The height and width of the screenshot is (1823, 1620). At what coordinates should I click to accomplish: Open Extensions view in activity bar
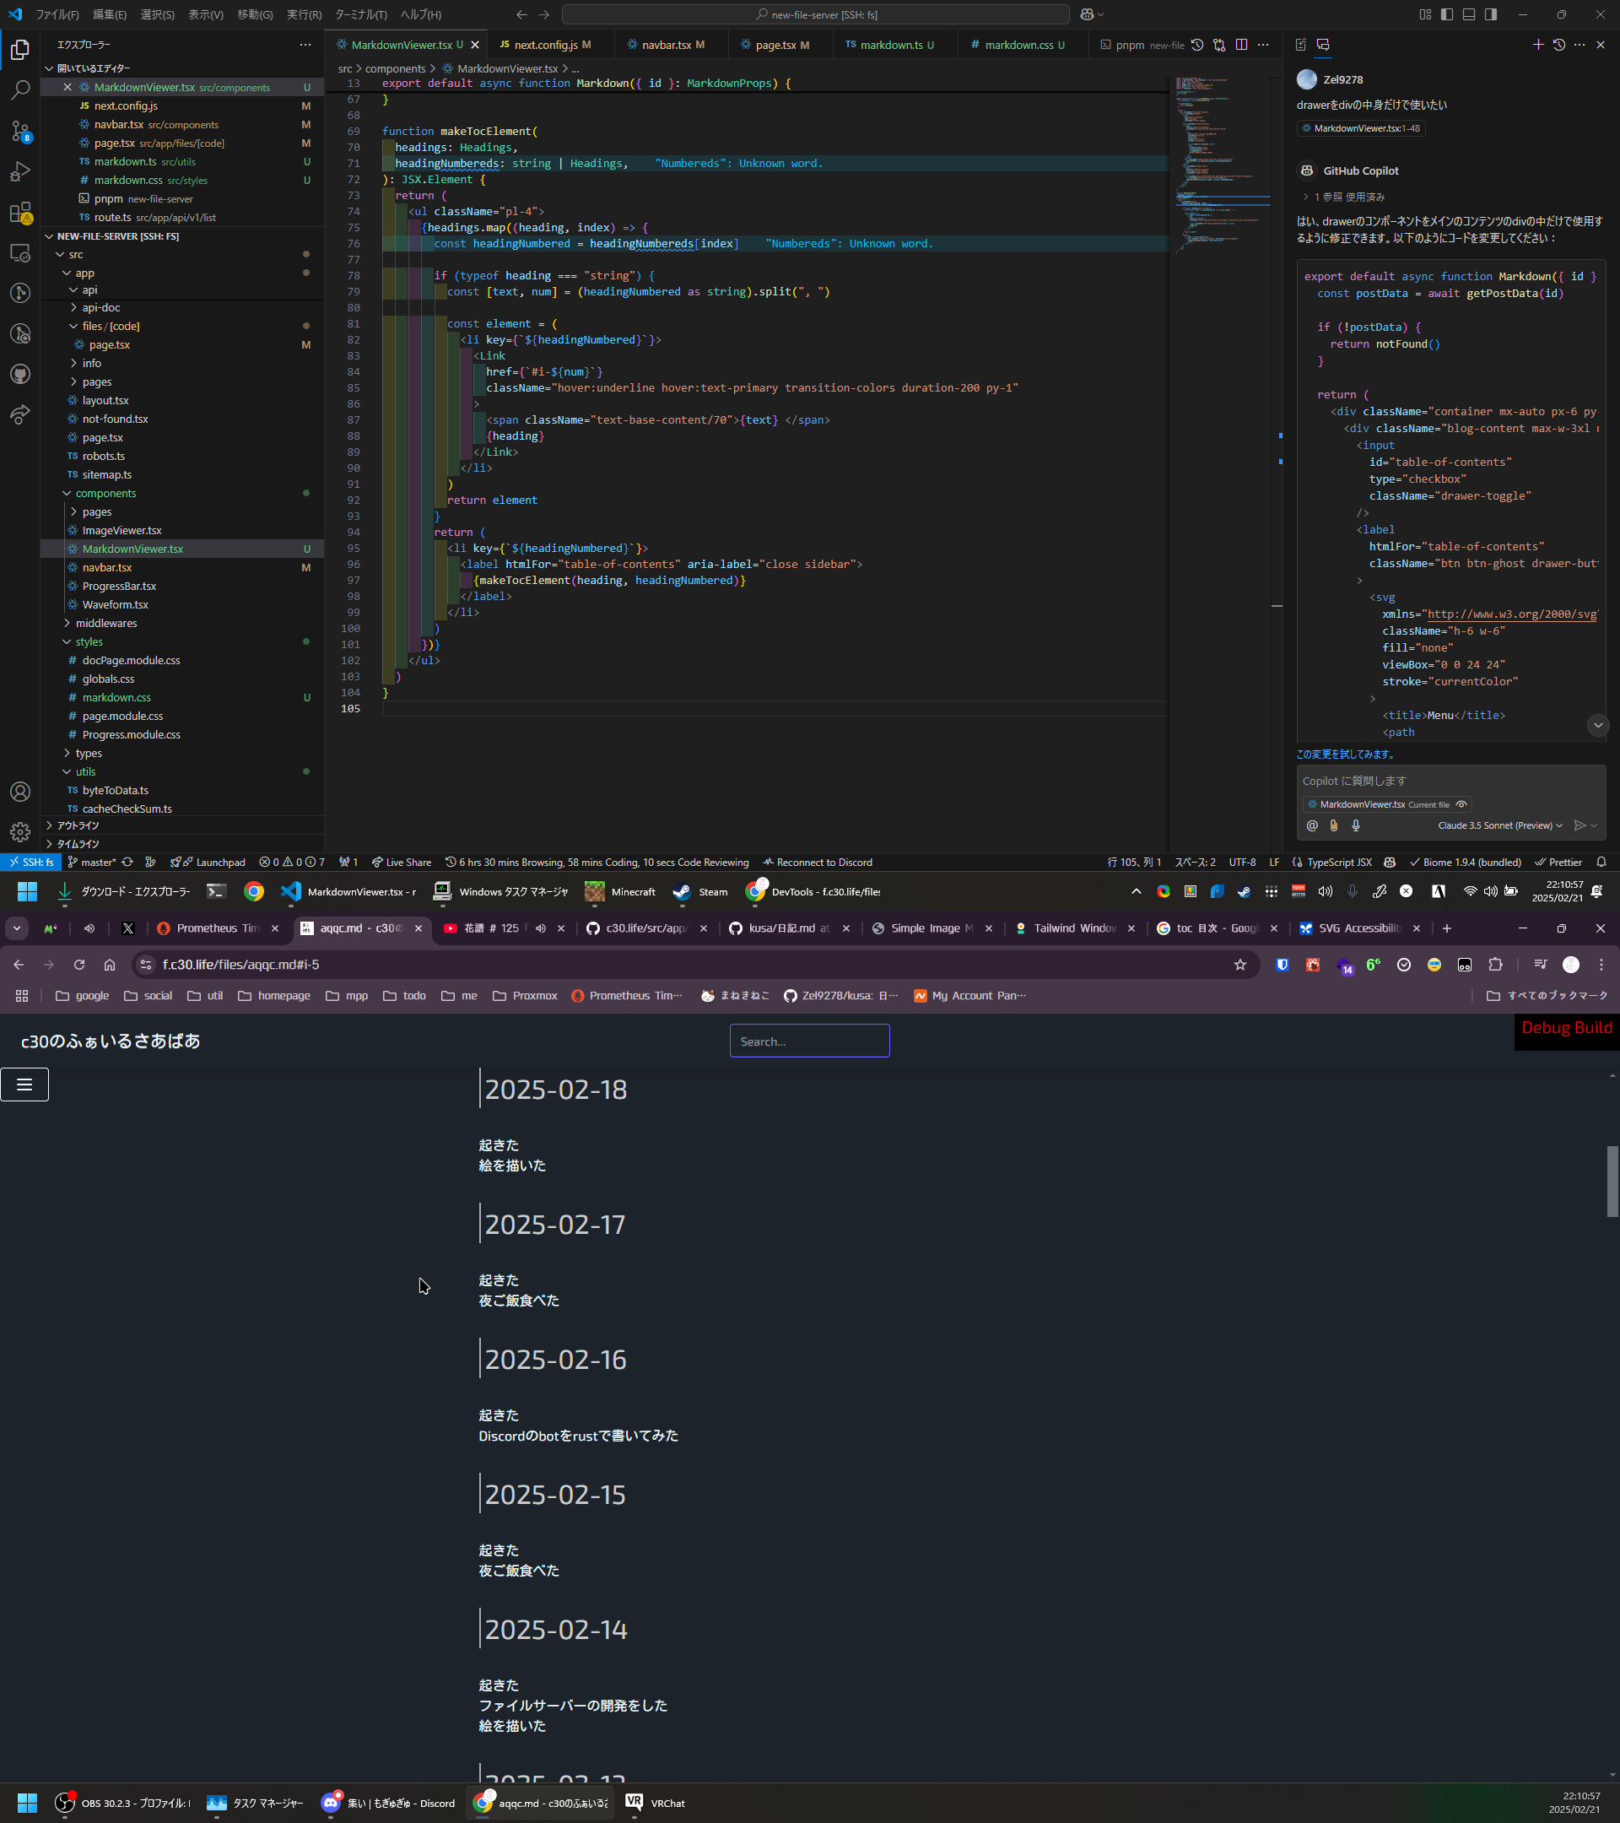click(x=19, y=213)
